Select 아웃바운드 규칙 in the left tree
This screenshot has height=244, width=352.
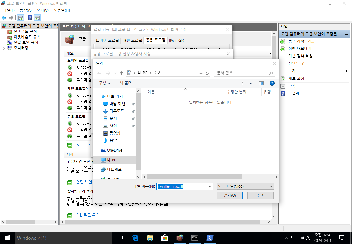[x=27, y=37]
